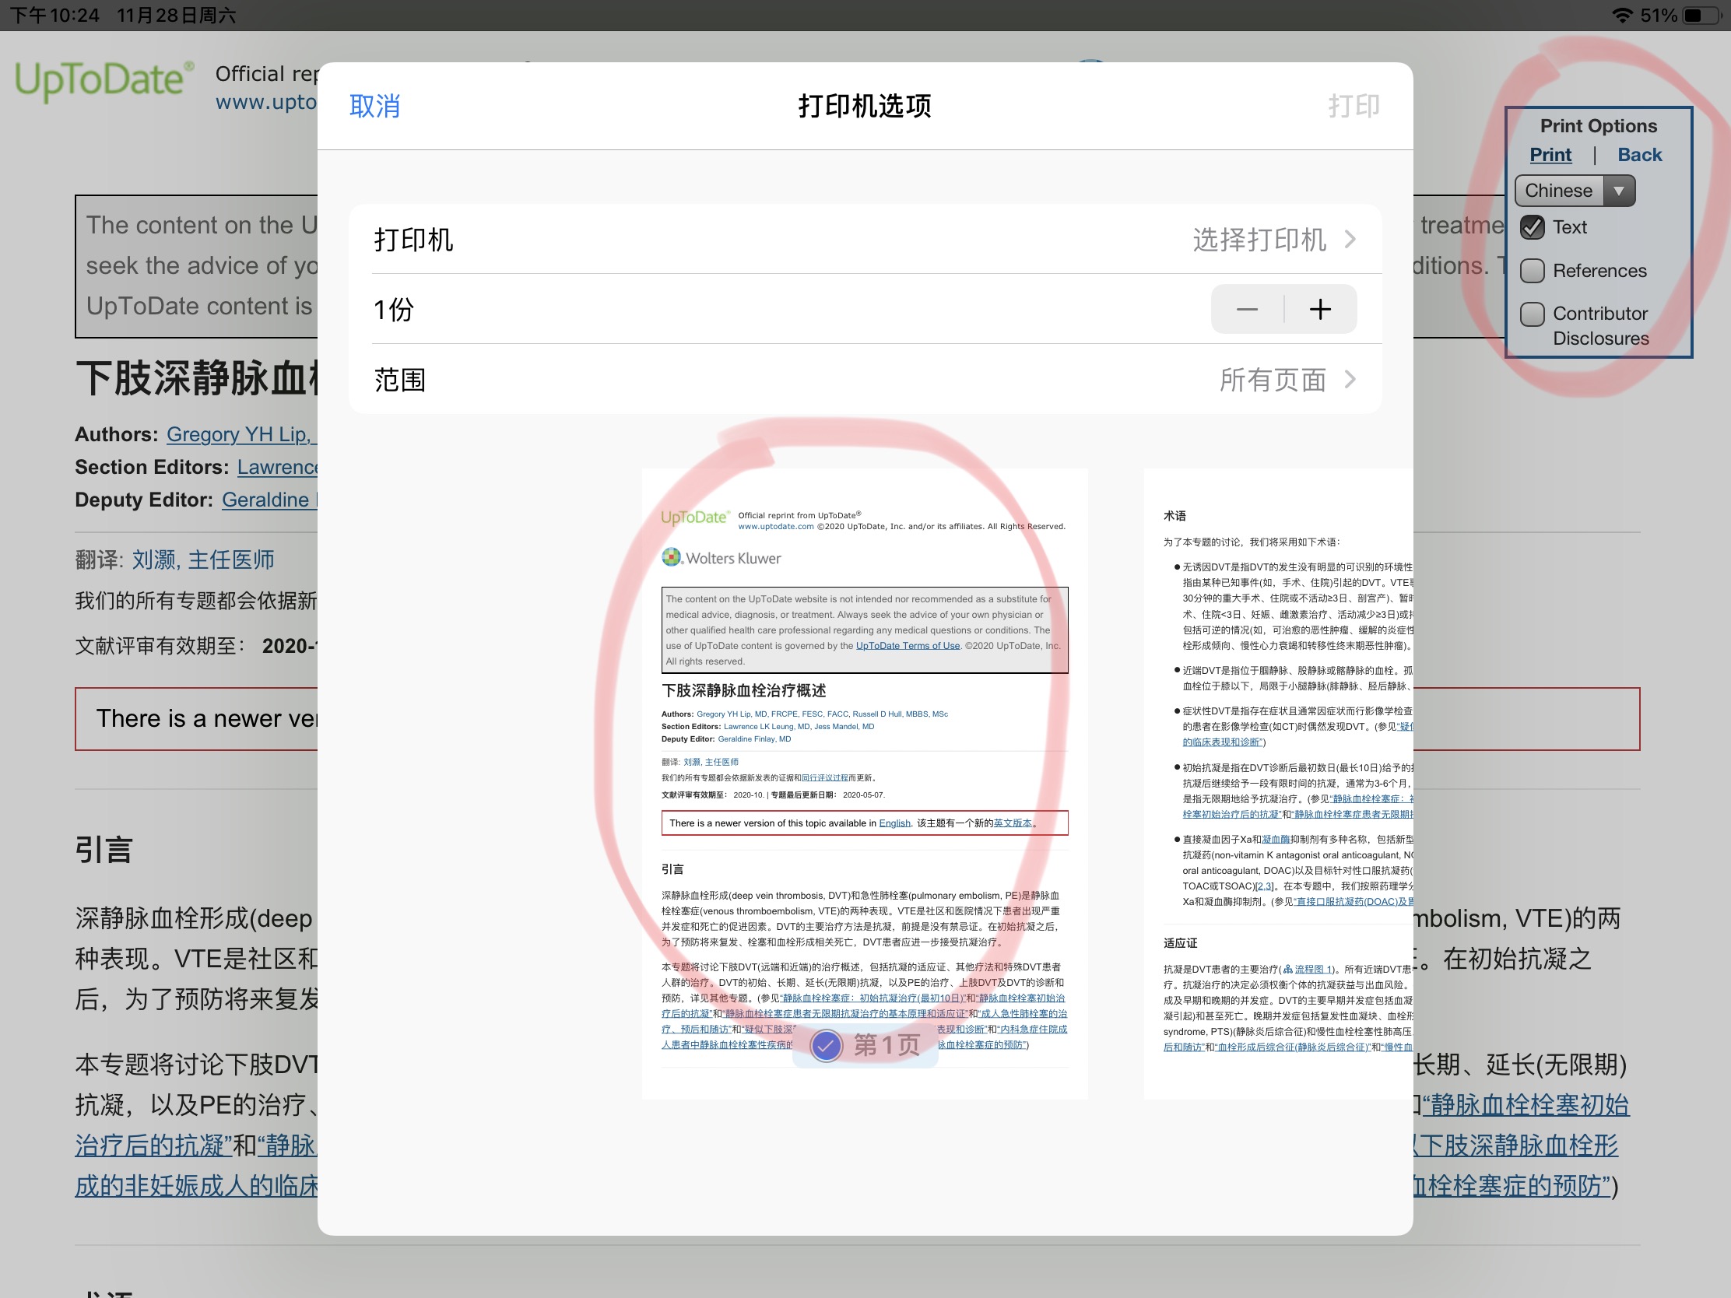The width and height of the screenshot is (1731, 1298).
Task: Select the page 1 preview thumbnail
Action: pyautogui.click(x=864, y=782)
